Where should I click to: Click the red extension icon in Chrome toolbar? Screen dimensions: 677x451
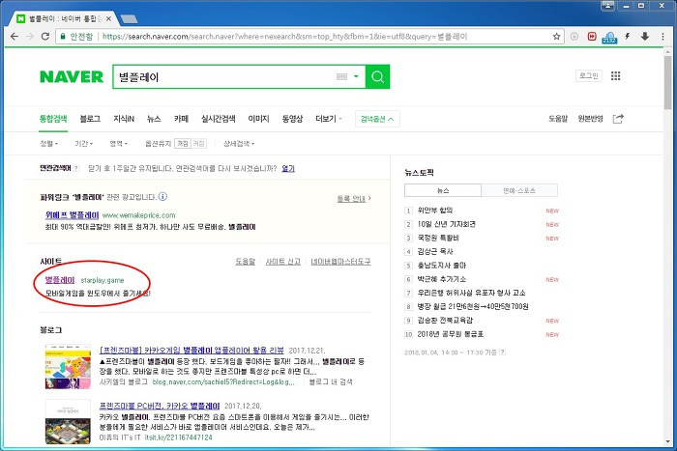(x=592, y=37)
